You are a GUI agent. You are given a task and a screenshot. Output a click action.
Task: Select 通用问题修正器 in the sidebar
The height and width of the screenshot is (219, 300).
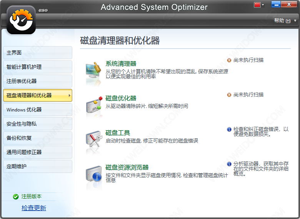38,152
